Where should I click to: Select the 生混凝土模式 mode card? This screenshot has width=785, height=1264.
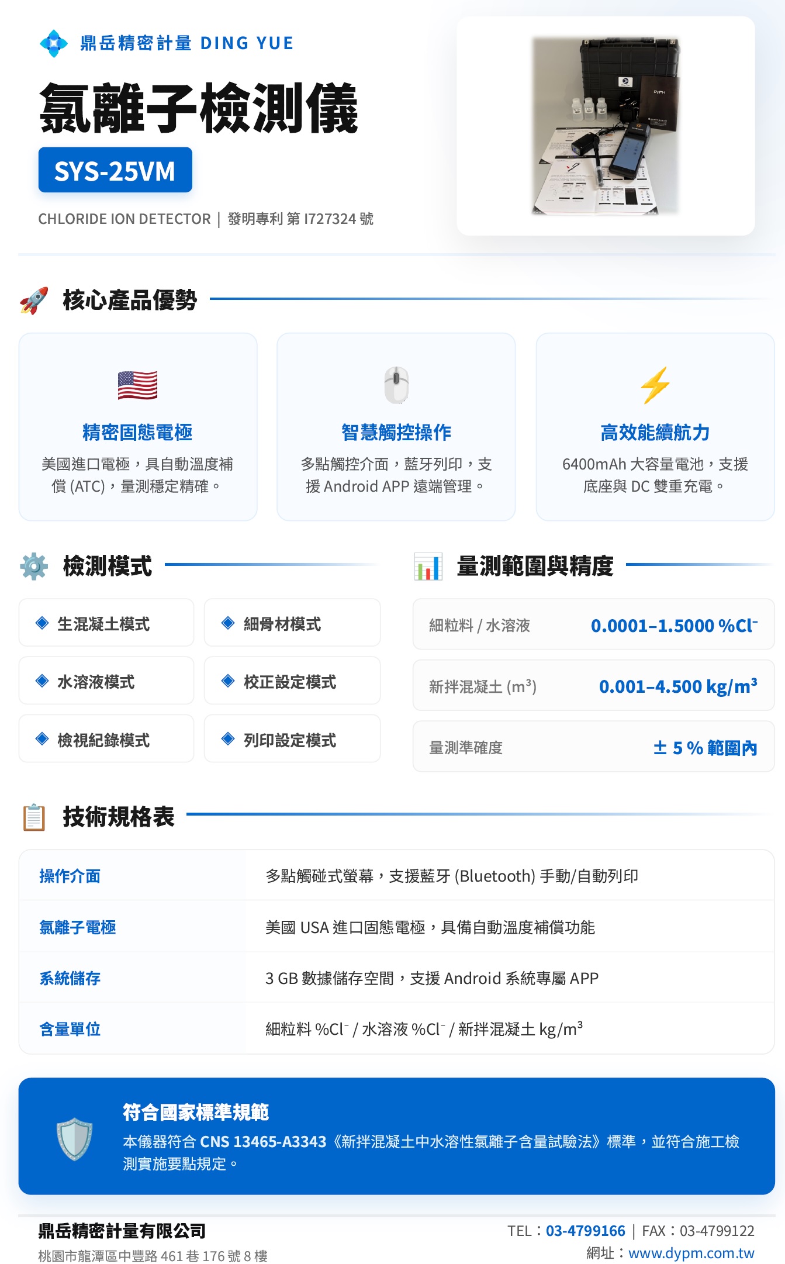tap(106, 623)
